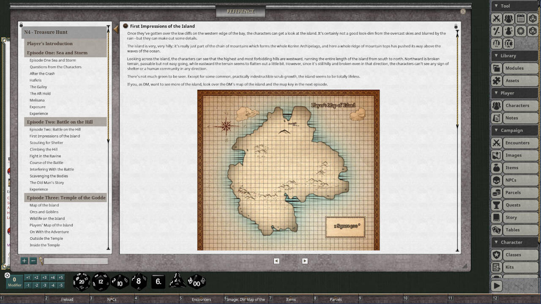Open the NPCs campaign list
The height and width of the screenshot is (304, 541).
click(515, 180)
